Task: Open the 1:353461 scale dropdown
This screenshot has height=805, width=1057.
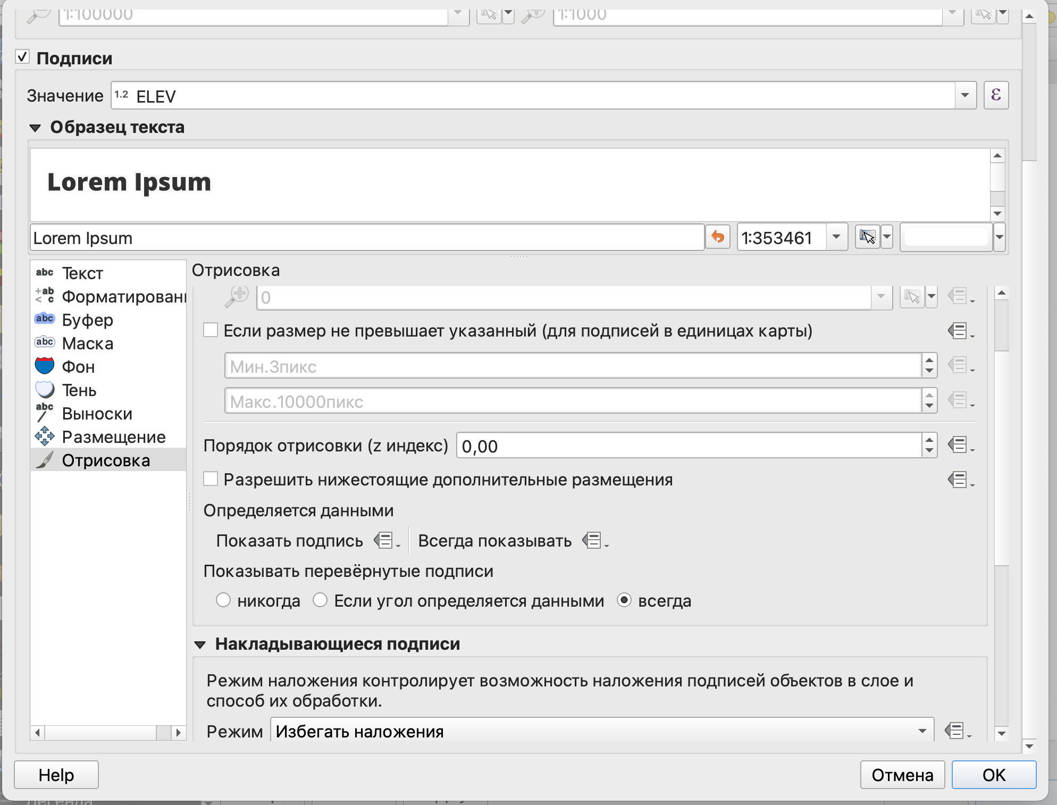Action: [836, 237]
